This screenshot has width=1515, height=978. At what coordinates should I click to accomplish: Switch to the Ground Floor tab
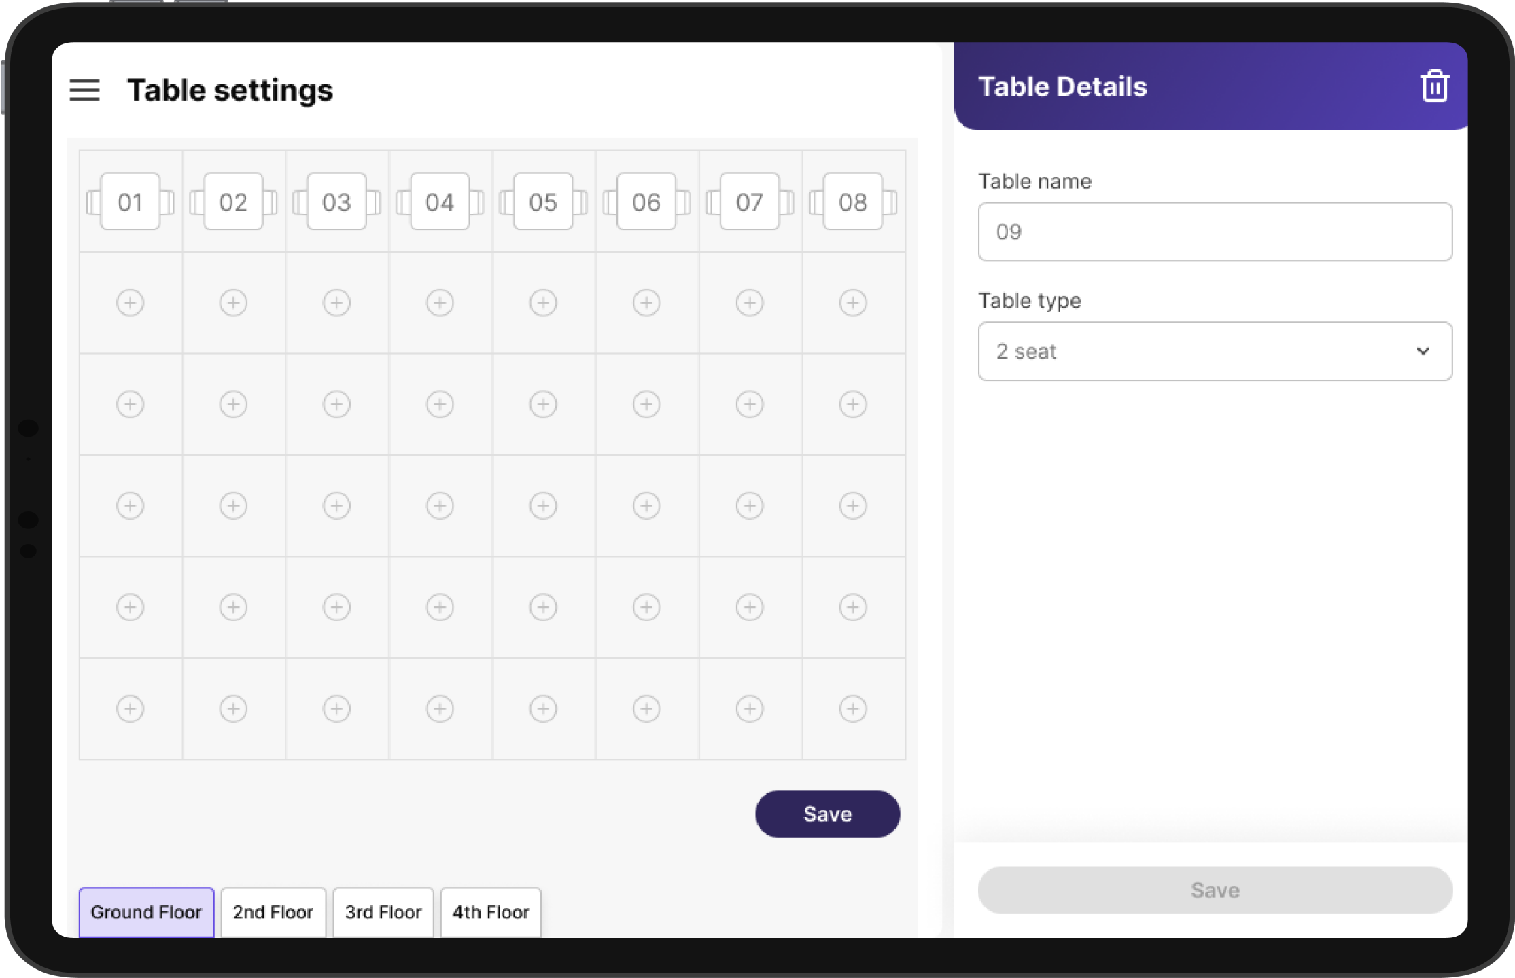pos(146,912)
